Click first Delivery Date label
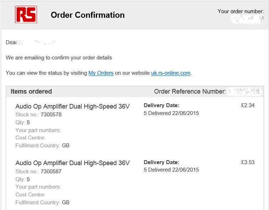The height and width of the screenshot is (210, 269). pos(161,105)
